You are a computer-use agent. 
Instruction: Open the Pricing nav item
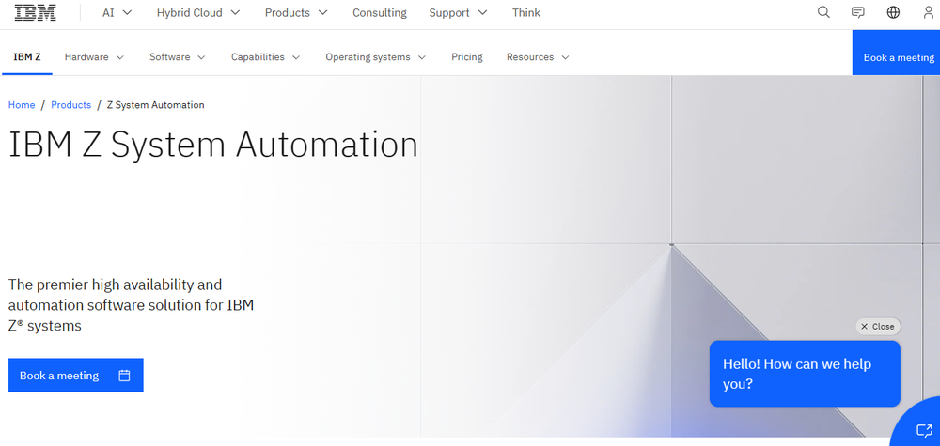click(x=467, y=57)
